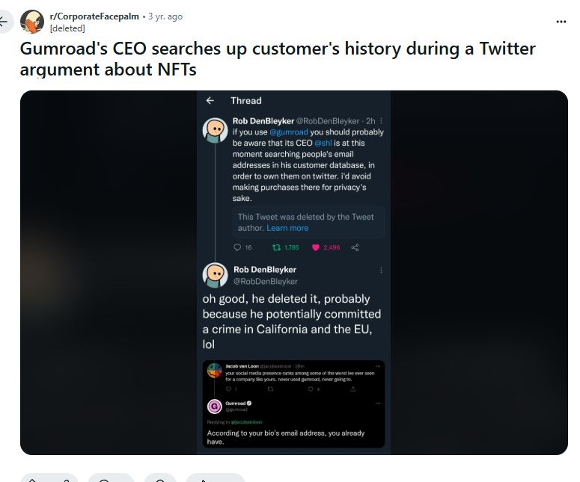580x482 pixels.
Task: Click the retweet icon showing 1,785
Action: (276, 247)
